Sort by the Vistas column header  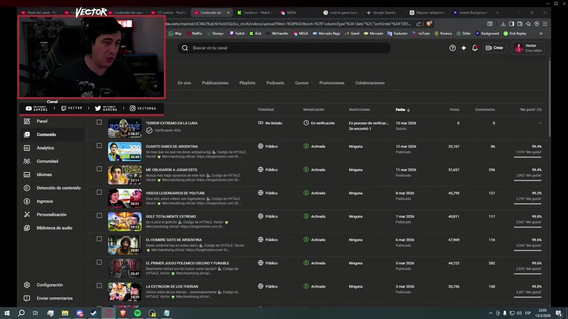pos(454,109)
